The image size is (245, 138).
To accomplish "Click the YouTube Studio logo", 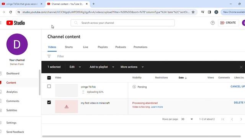I will pyautogui.click(x=15, y=23).
